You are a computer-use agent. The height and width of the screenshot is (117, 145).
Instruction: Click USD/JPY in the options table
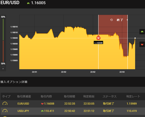[23, 111]
